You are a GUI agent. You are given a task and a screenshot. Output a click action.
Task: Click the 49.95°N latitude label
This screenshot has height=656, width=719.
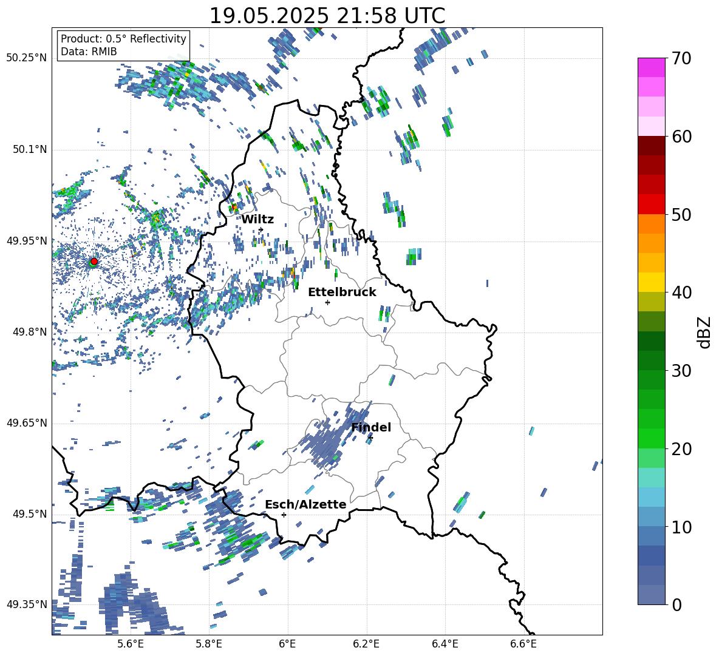pos(27,240)
